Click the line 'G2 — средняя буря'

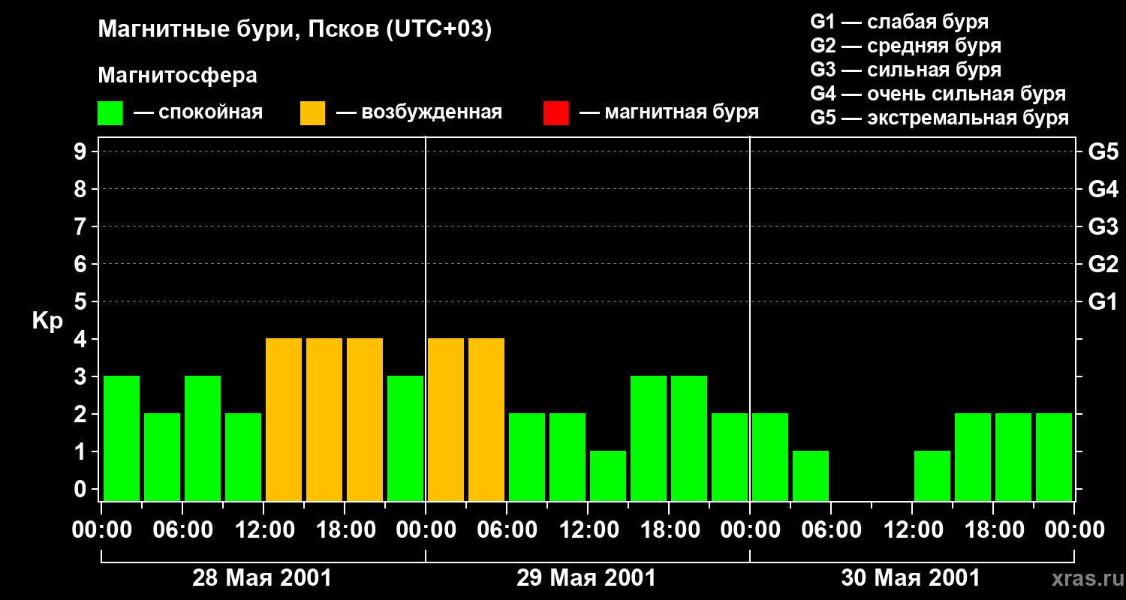tap(906, 46)
